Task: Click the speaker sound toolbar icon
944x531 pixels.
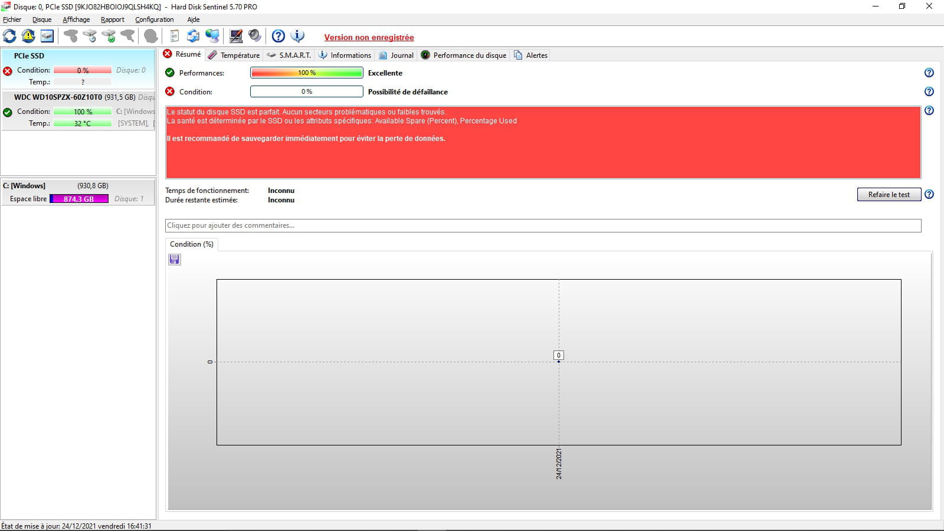Action: (255, 36)
